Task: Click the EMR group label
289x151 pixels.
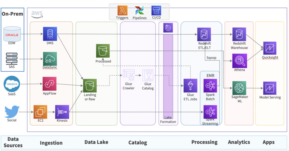Action: (210, 76)
